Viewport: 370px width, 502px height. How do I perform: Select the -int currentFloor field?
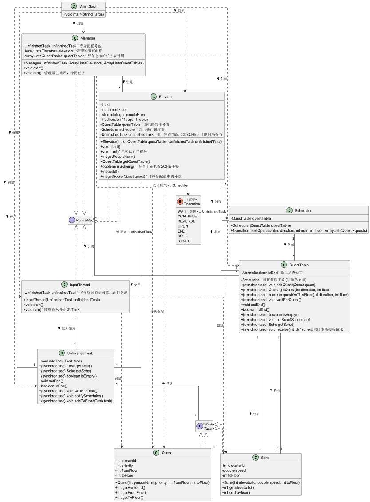(114, 109)
